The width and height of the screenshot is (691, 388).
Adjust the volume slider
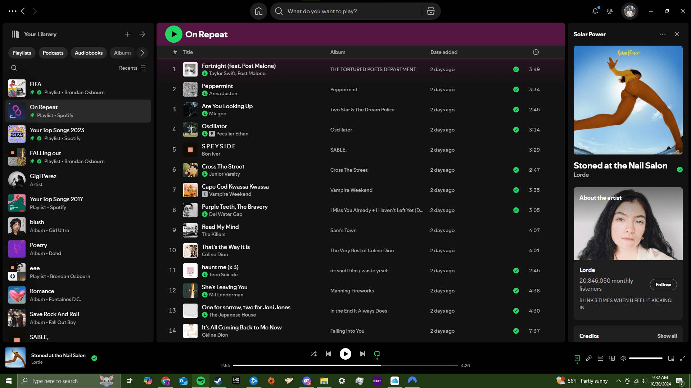point(646,358)
